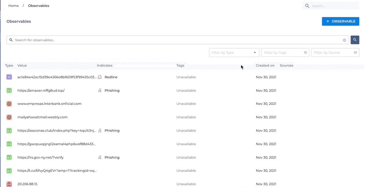Open the https://gwopuopjng12eamal4php6wsf88d433 observable
This screenshot has width=365, height=187.
(57, 144)
